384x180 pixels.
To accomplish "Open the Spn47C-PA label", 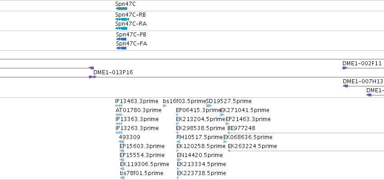I will tap(131, 44).
